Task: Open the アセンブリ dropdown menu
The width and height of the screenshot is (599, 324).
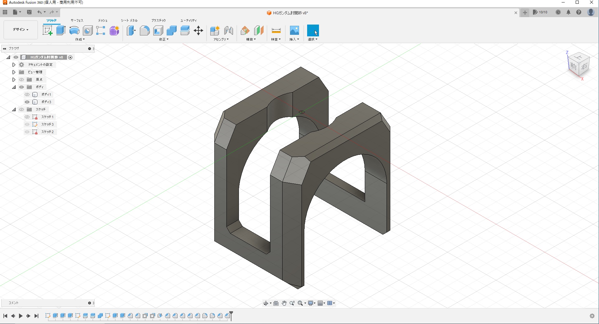Action: pyautogui.click(x=221, y=39)
